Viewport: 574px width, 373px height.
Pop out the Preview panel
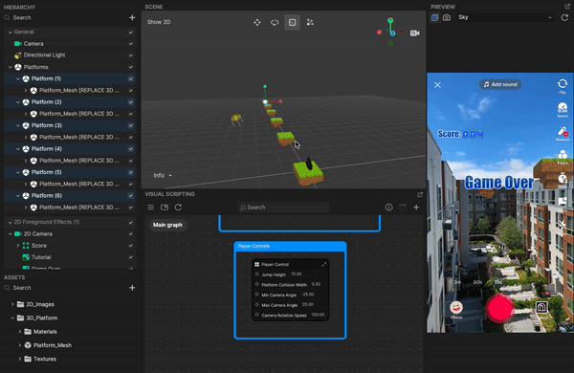click(567, 7)
